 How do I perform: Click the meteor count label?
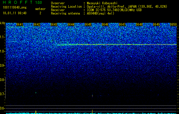40,9
